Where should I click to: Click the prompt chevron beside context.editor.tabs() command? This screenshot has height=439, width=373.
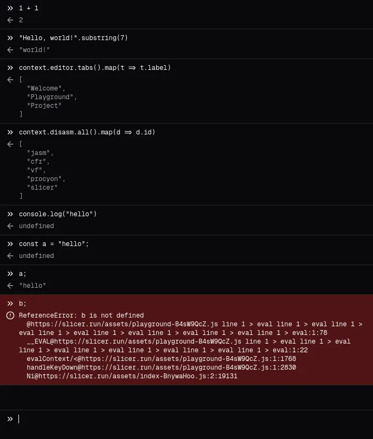tap(10, 68)
